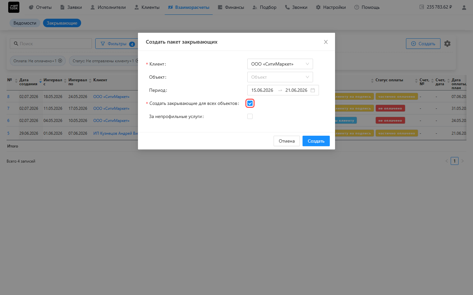Open the user profile icon
Screen dimensions: 473x295
coord(464,7)
